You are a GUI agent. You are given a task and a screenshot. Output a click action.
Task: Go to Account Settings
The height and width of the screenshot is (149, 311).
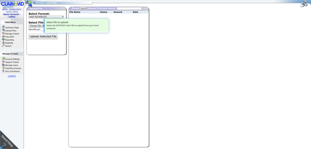coord(12,59)
